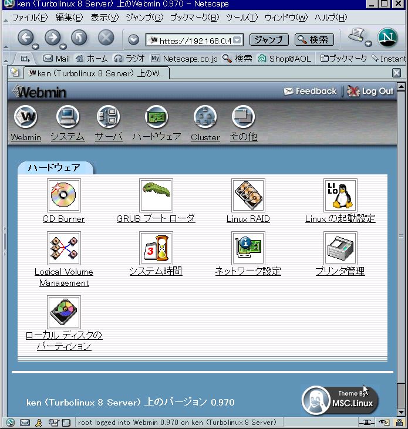Click the 検索 search button
408x429 pixels.
pyautogui.click(x=314, y=40)
